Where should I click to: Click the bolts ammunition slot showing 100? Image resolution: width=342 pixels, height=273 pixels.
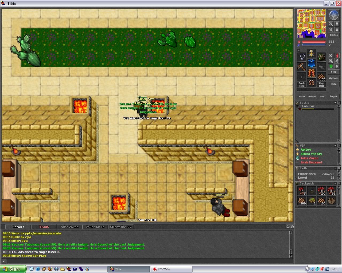point(321,77)
